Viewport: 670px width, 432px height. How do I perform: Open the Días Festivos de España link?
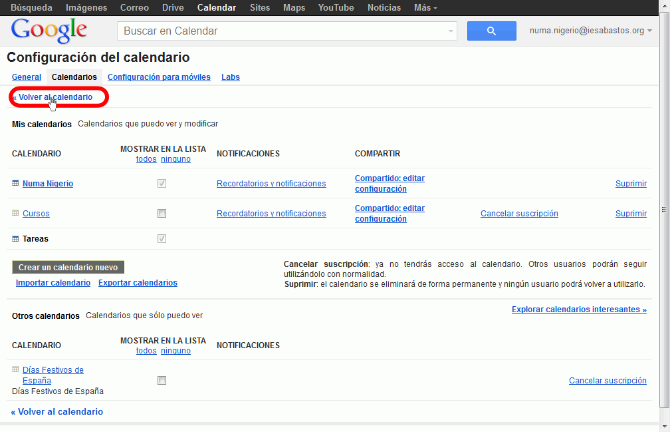(53, 375)
